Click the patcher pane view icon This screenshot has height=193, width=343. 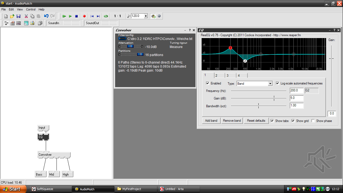(6, 23)
